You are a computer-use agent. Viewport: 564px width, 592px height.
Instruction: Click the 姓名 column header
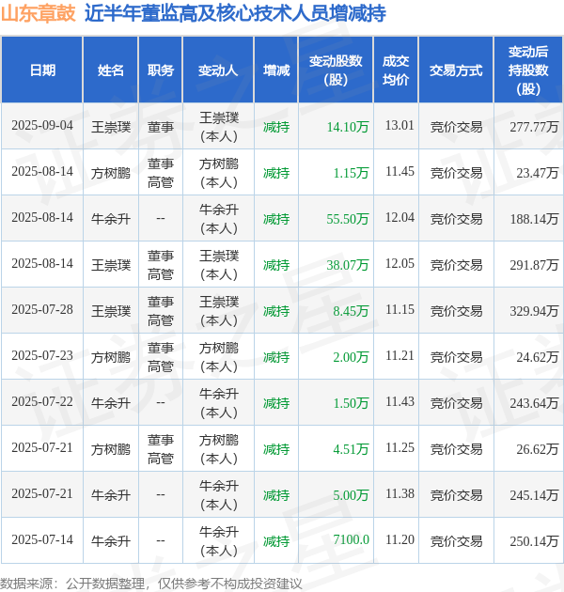pos(111,70)
